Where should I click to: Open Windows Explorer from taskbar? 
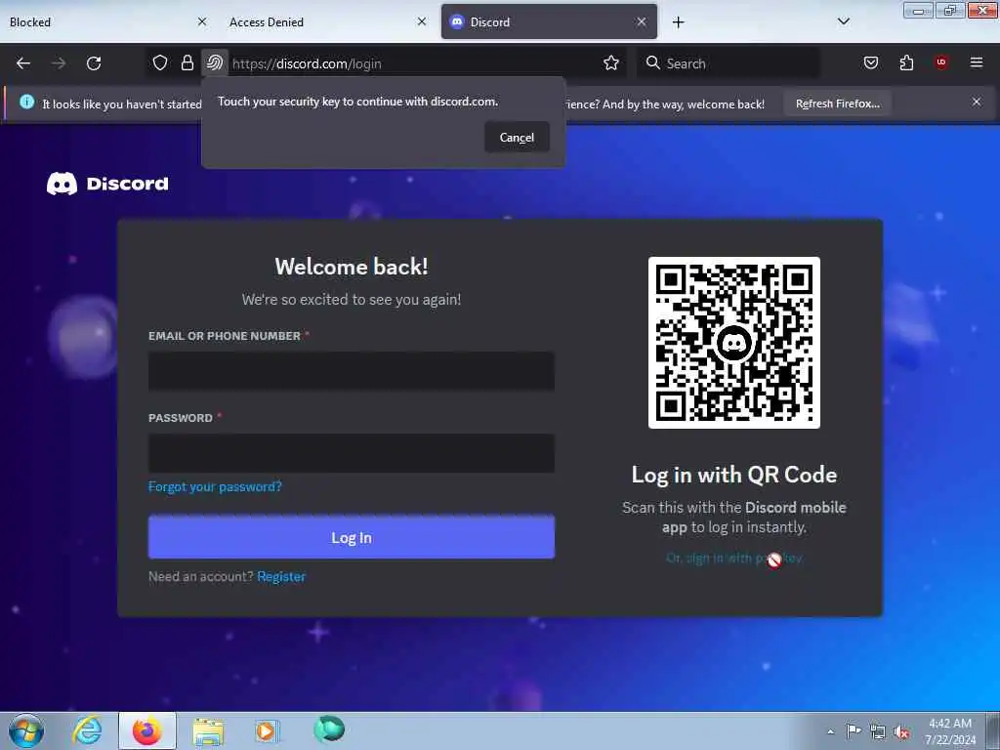[208, 731]
